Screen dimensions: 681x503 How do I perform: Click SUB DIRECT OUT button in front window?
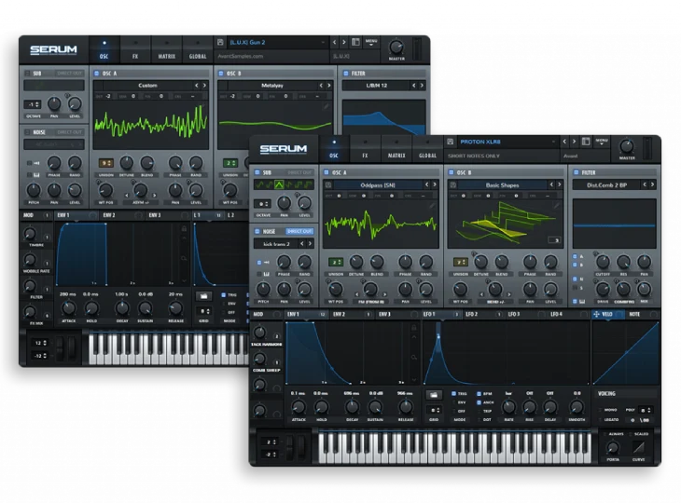coord(299,172)
